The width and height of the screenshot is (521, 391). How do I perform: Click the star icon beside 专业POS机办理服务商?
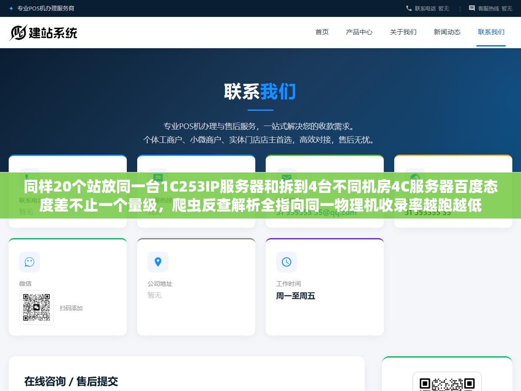(11, 8)
